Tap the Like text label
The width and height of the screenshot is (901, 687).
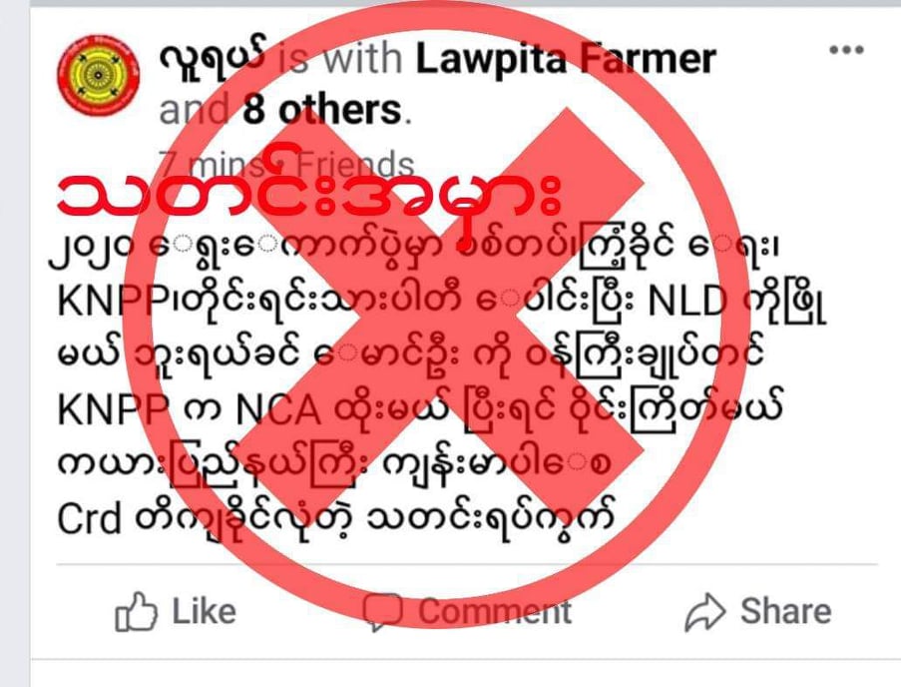coord(204,610)
